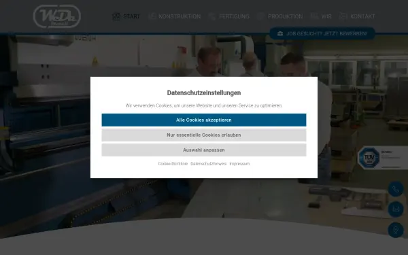Click the icon beside KONSTRUKTION
This screenshot has width=408, height=255.
point(152,16)
